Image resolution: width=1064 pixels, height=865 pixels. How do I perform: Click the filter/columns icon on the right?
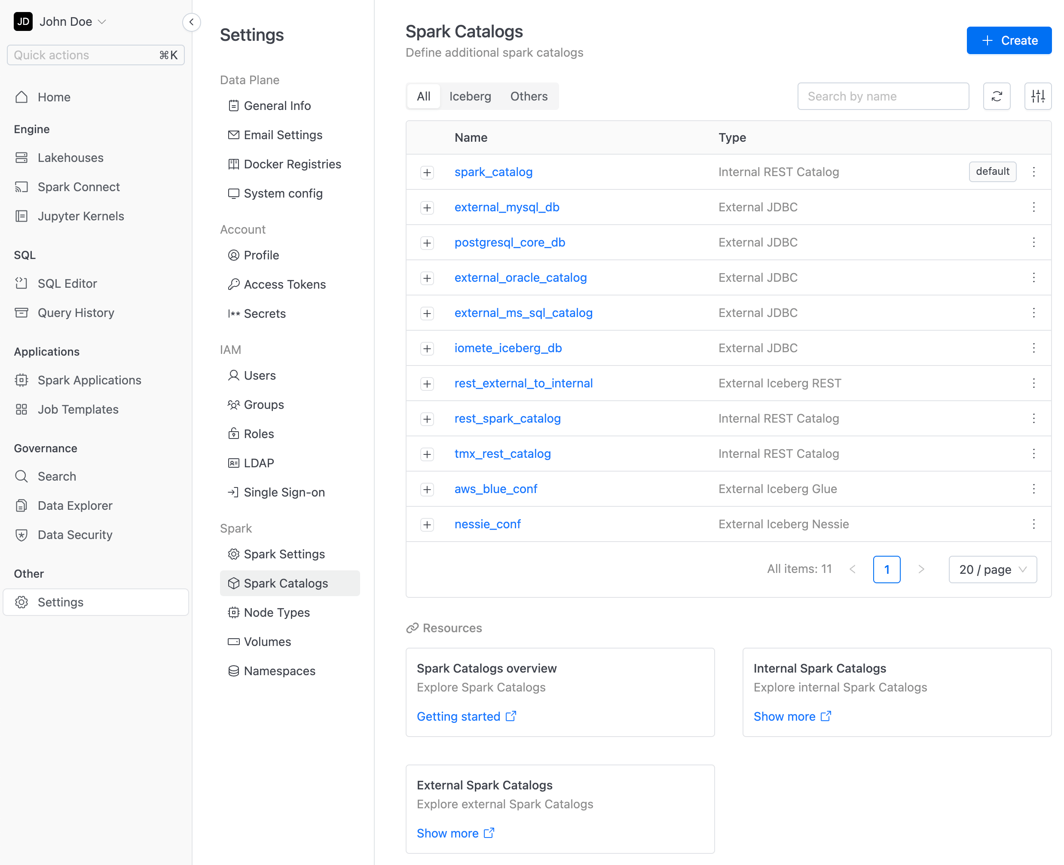pyautogui.click(x=1037, y=96)
